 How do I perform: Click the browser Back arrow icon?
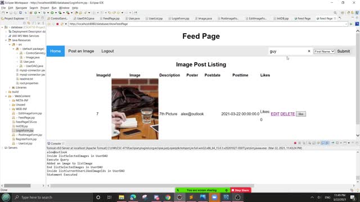click(49, 24)
